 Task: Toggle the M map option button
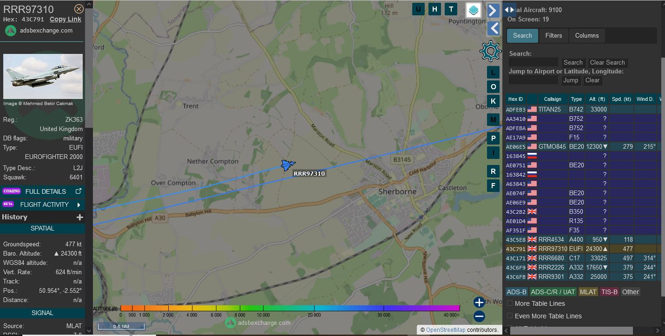pyautogui.click(x=493, y=119)
